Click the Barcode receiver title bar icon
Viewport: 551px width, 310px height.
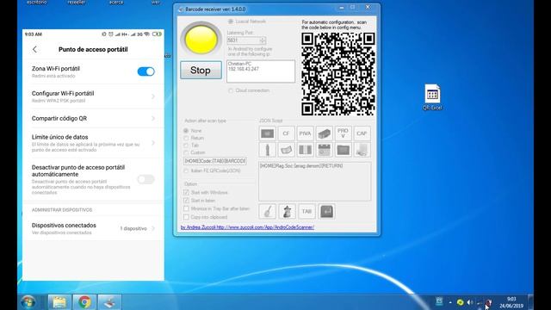[x=181, y=9]
